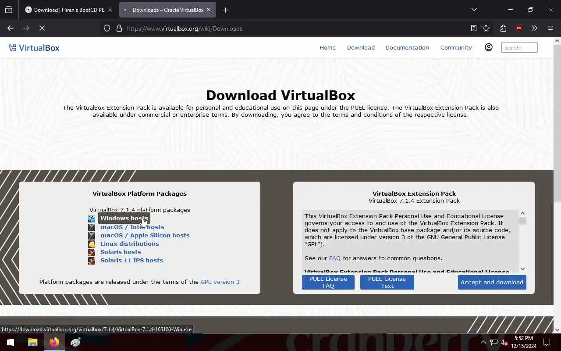Show hidden system tray icons

(x=483, y=342)
